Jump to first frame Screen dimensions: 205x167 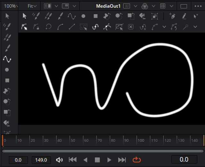click(73, 160)
